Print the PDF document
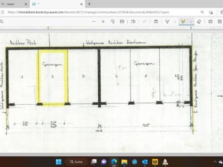 pyautogui.click(x=210, y=22)
